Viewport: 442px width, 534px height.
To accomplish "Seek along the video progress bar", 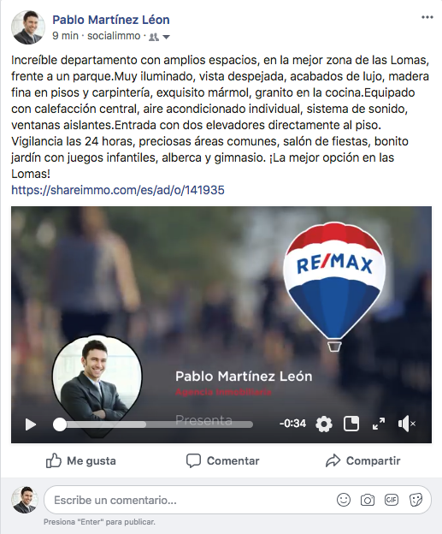I will pos(153,424).
